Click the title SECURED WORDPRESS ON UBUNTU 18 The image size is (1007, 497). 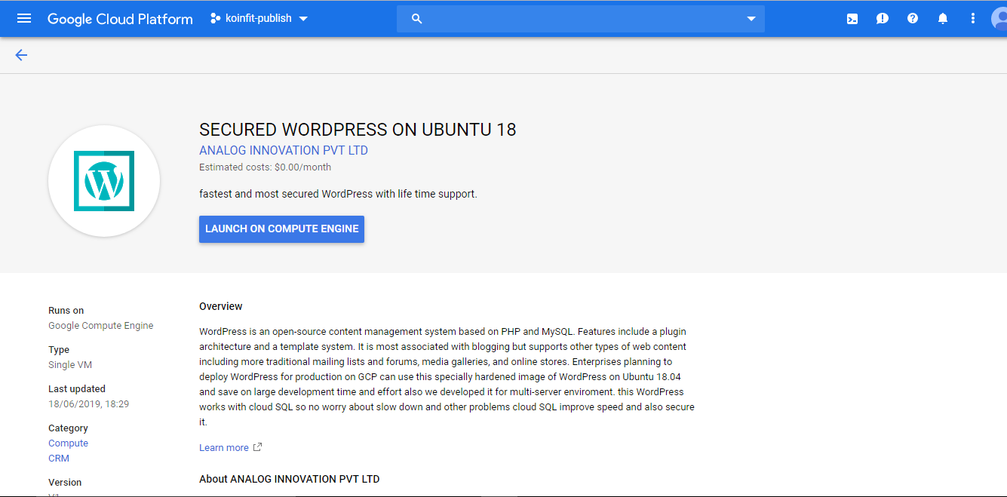click(358, 130)
